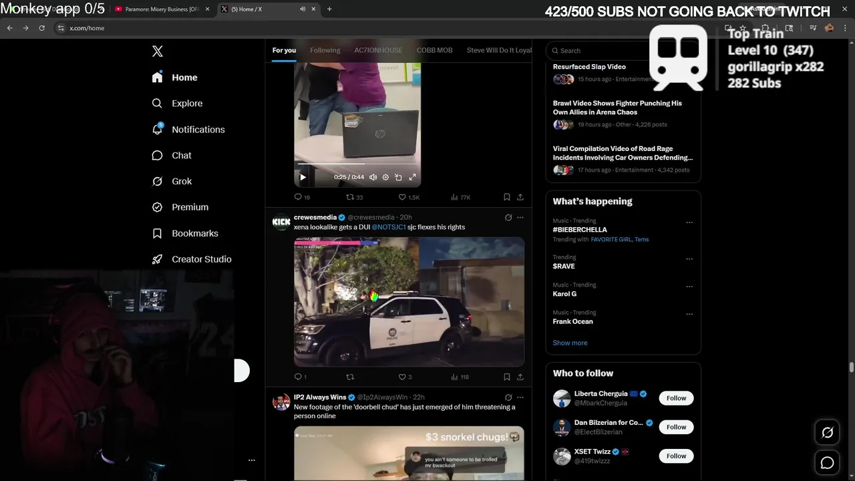Like the crewesmedia post with 3 likes

point(405,377)
